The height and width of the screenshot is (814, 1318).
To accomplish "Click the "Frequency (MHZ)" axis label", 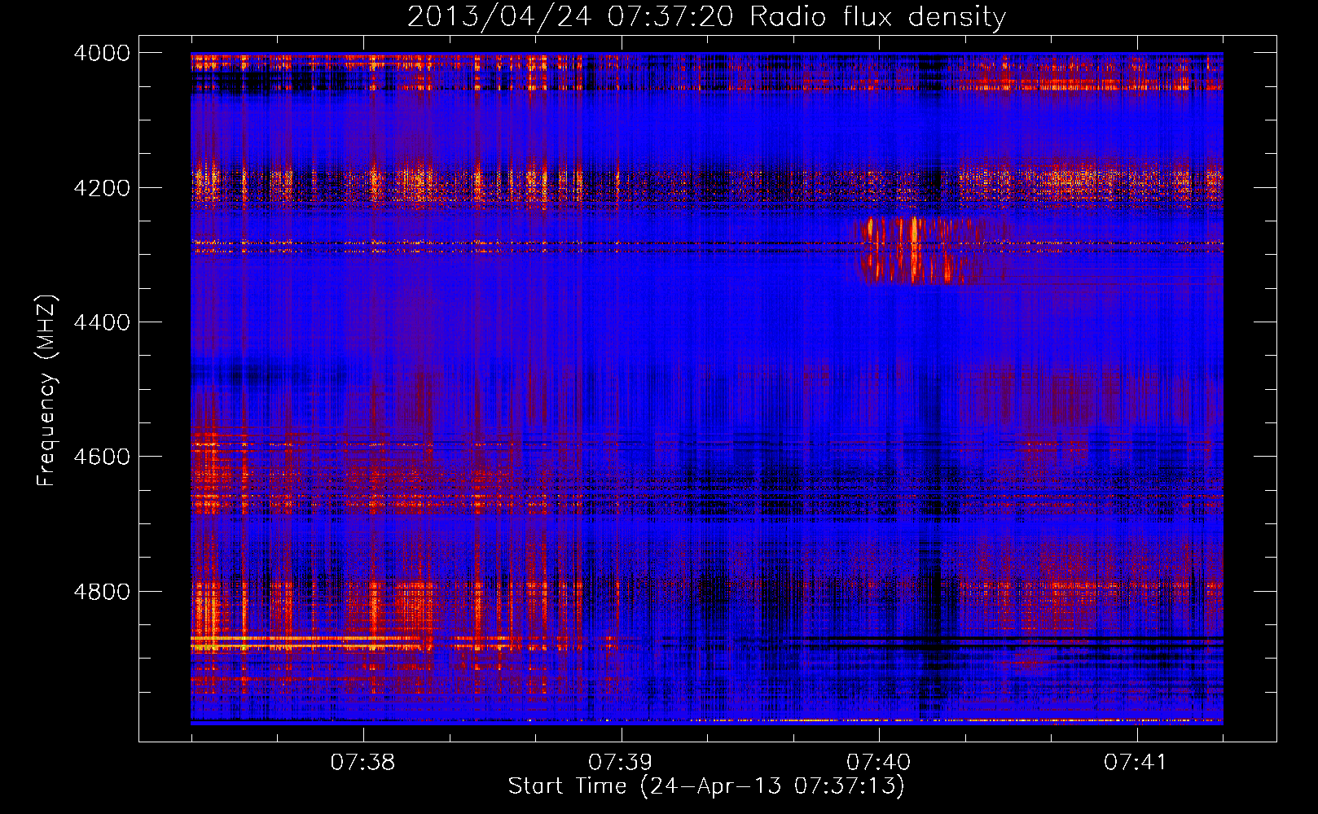I will click(47, 391).
